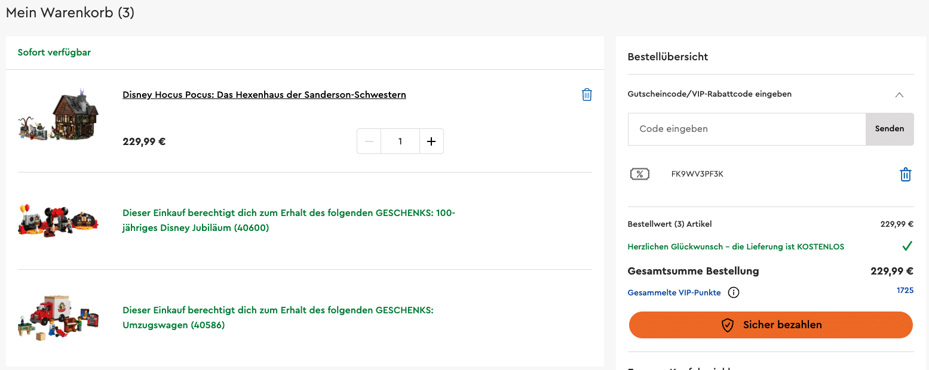The width and height of the screenshot is (929, 370).
Task: Select the 100-jähriges Disney Jubiläum gift text
Action: 289,220
